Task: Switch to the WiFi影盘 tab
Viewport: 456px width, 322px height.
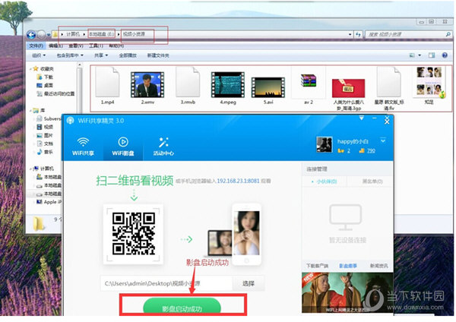Action: (x=123, y=147)
